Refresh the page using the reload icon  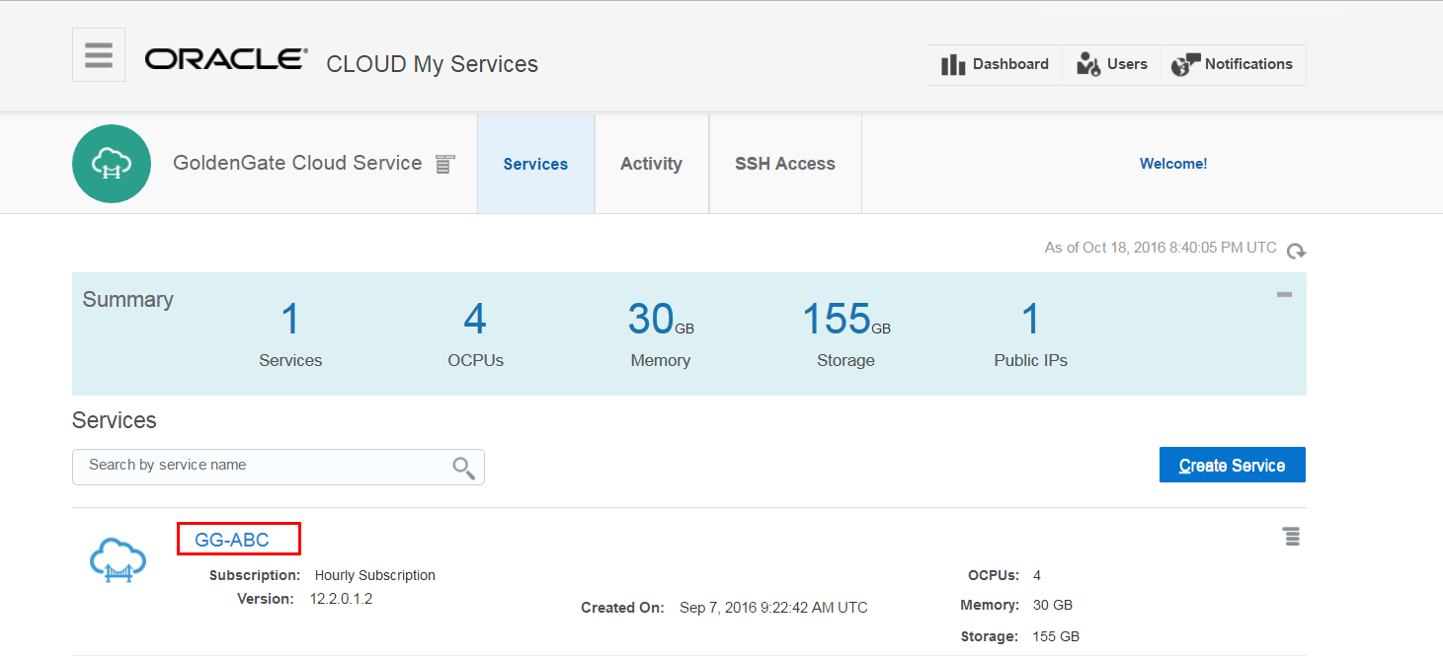click(x=1296, y=251)
